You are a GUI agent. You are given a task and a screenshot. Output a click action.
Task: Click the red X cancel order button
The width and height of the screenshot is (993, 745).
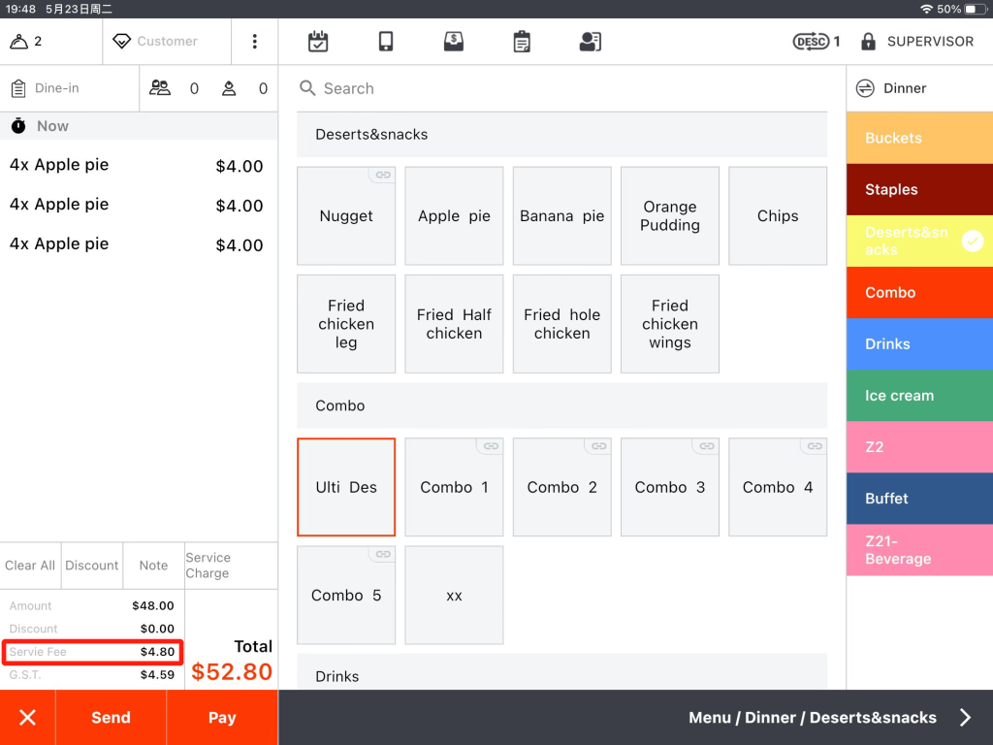[28, 718]
